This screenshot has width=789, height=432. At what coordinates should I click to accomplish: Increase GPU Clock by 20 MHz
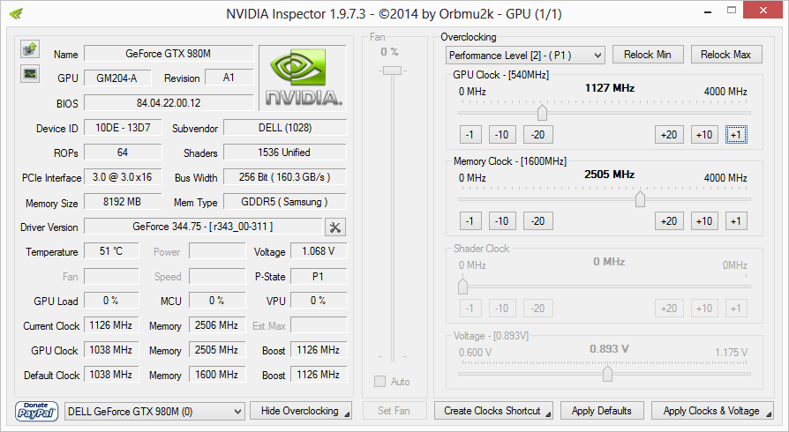pos(669,135)
